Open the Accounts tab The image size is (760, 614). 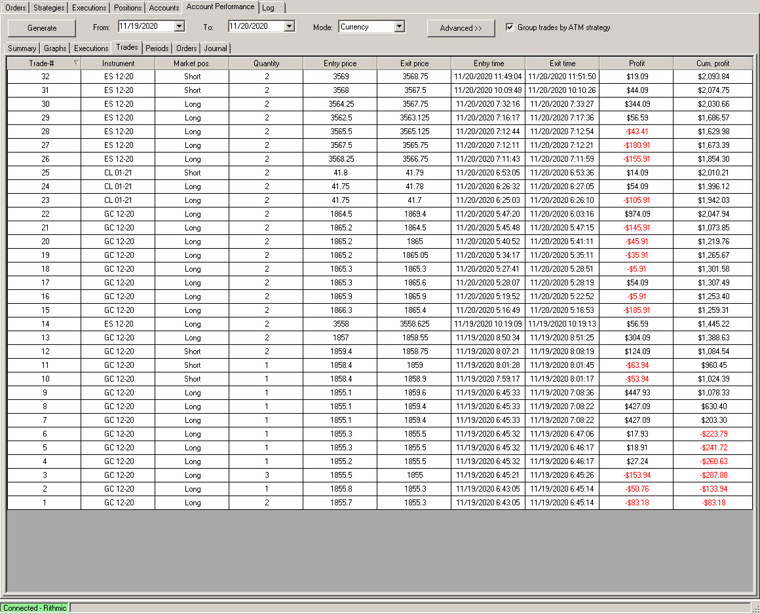[x=164, y=8]
